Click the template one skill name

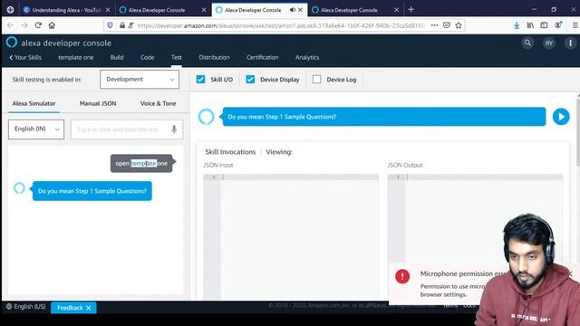[76, 57]
